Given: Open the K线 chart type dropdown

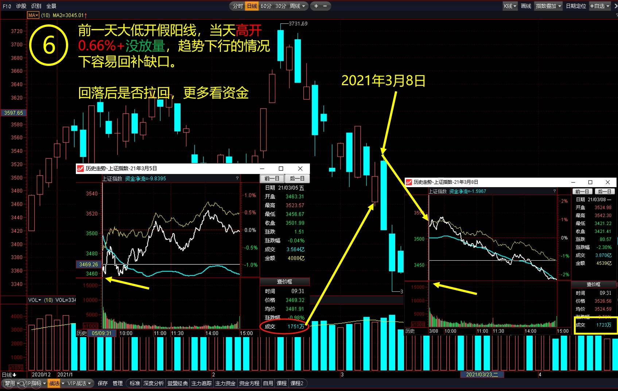Looking at the screenshot, I should click(510, 6).
